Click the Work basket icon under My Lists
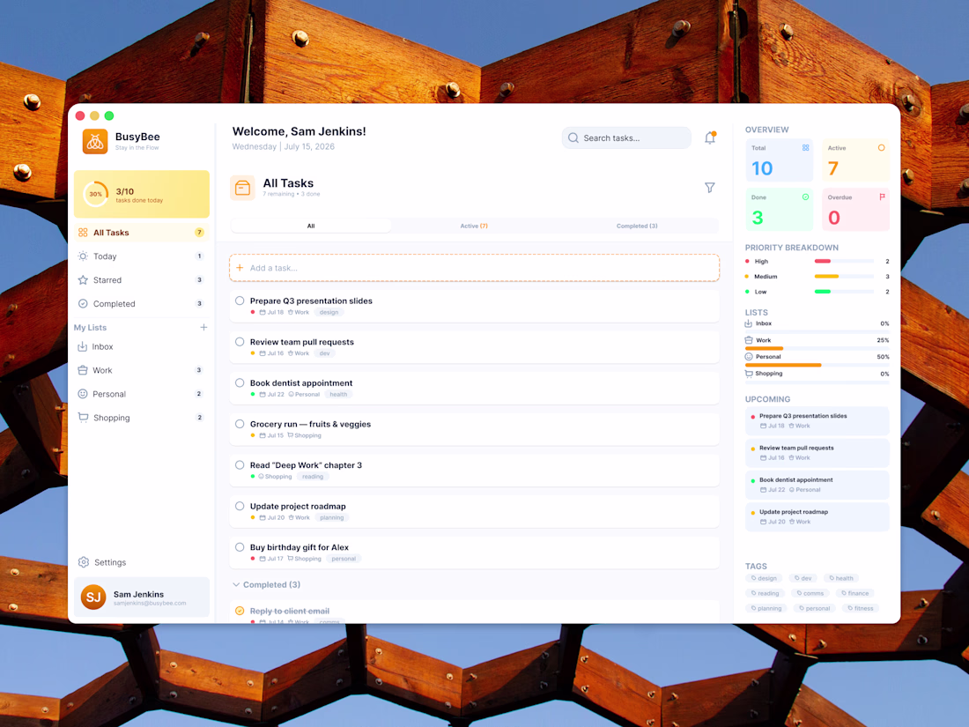This screenshot has height=727, width=969. pyautogui.click(x=82, y=370)
